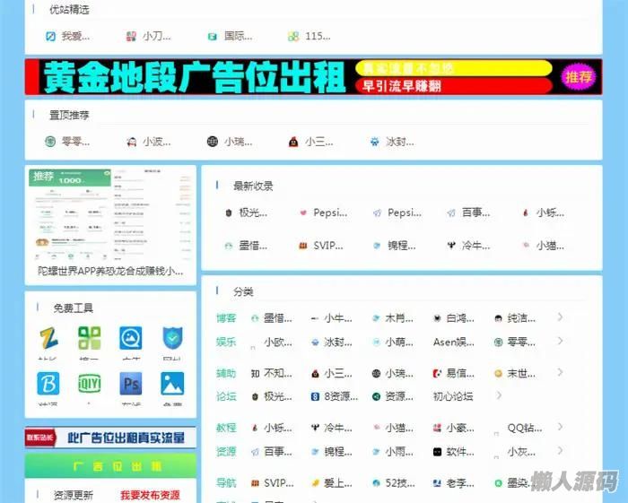
Task: Click the 易信... red icon in 辅助 row
Action: click(437, 374)
